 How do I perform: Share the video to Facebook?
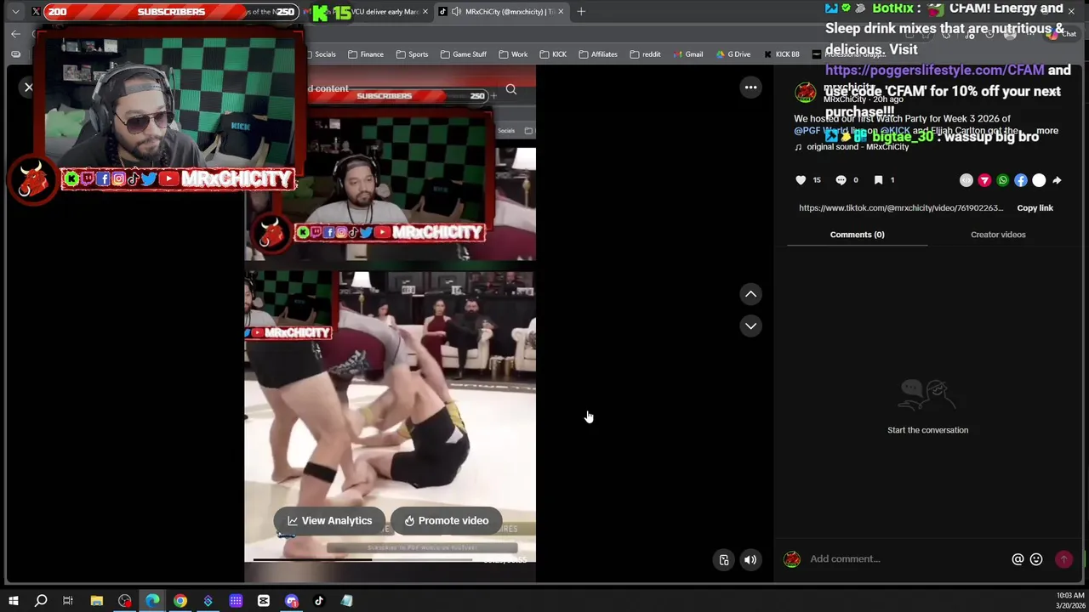pos(1021,180)
